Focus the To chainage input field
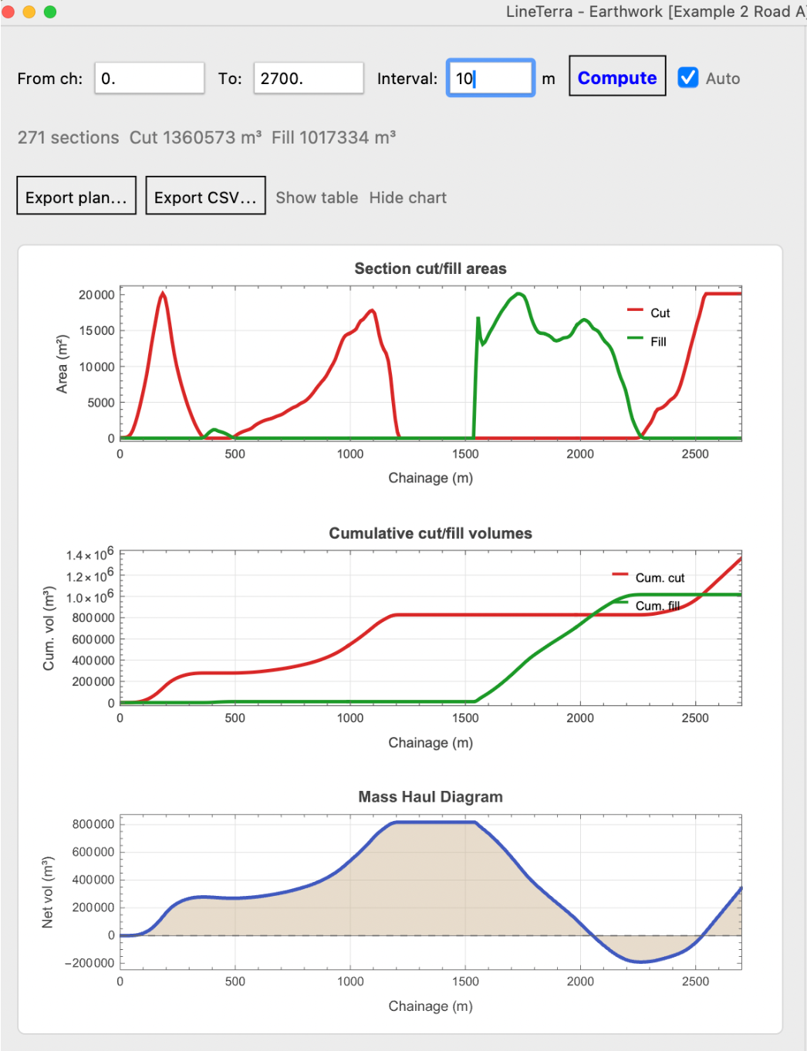This screenshot has height=1051, width=807. click(309, 78)
